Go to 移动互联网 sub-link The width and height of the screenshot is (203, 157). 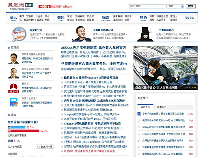point(30,20)
